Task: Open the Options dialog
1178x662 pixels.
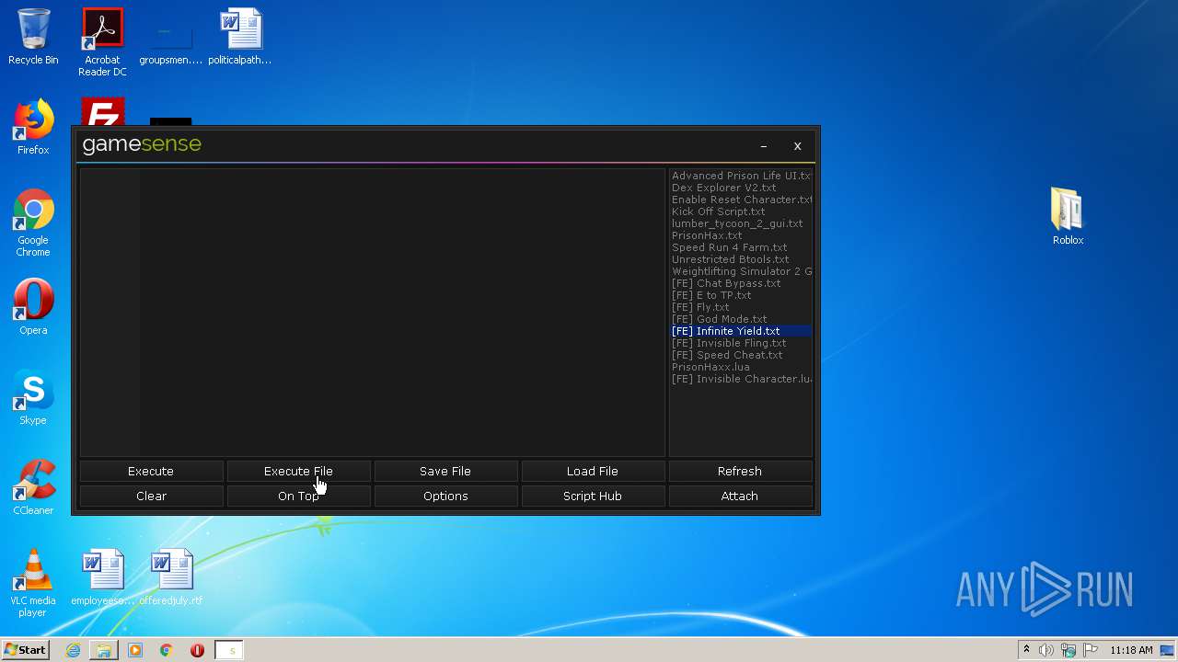Action: 445,496
